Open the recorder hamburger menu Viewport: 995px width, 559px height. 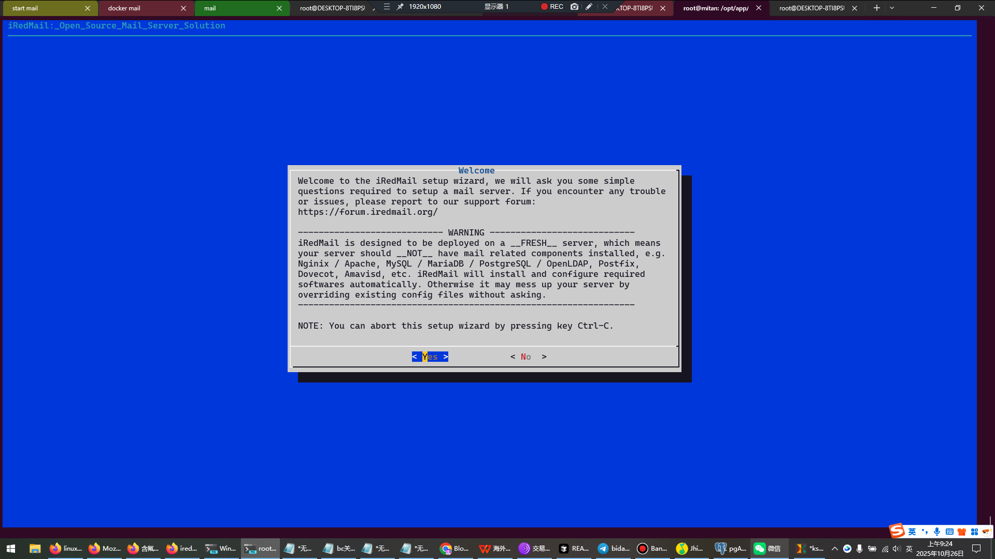click(x=387, y=7)
